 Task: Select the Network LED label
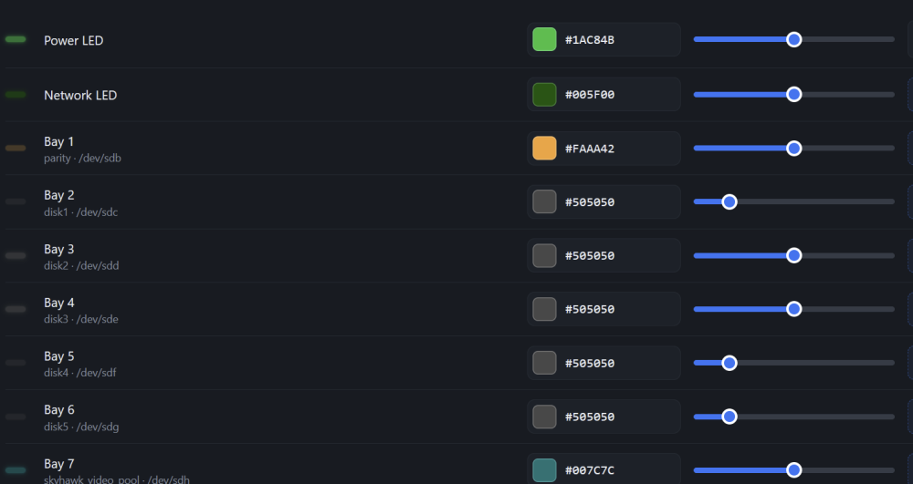80,95
